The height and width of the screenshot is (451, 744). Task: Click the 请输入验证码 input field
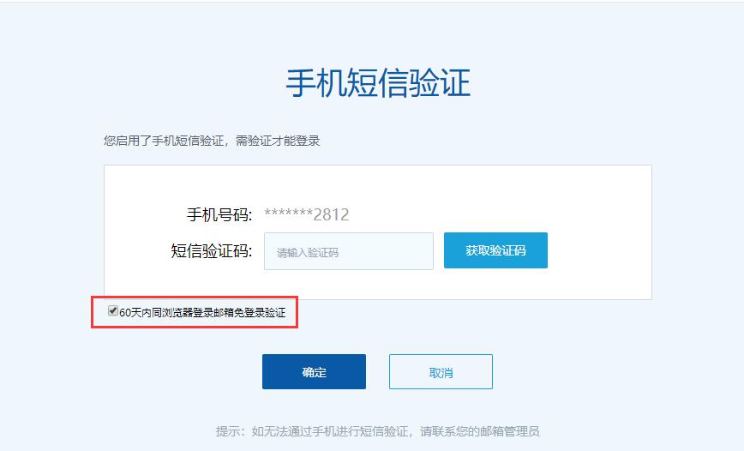[349, 251]
